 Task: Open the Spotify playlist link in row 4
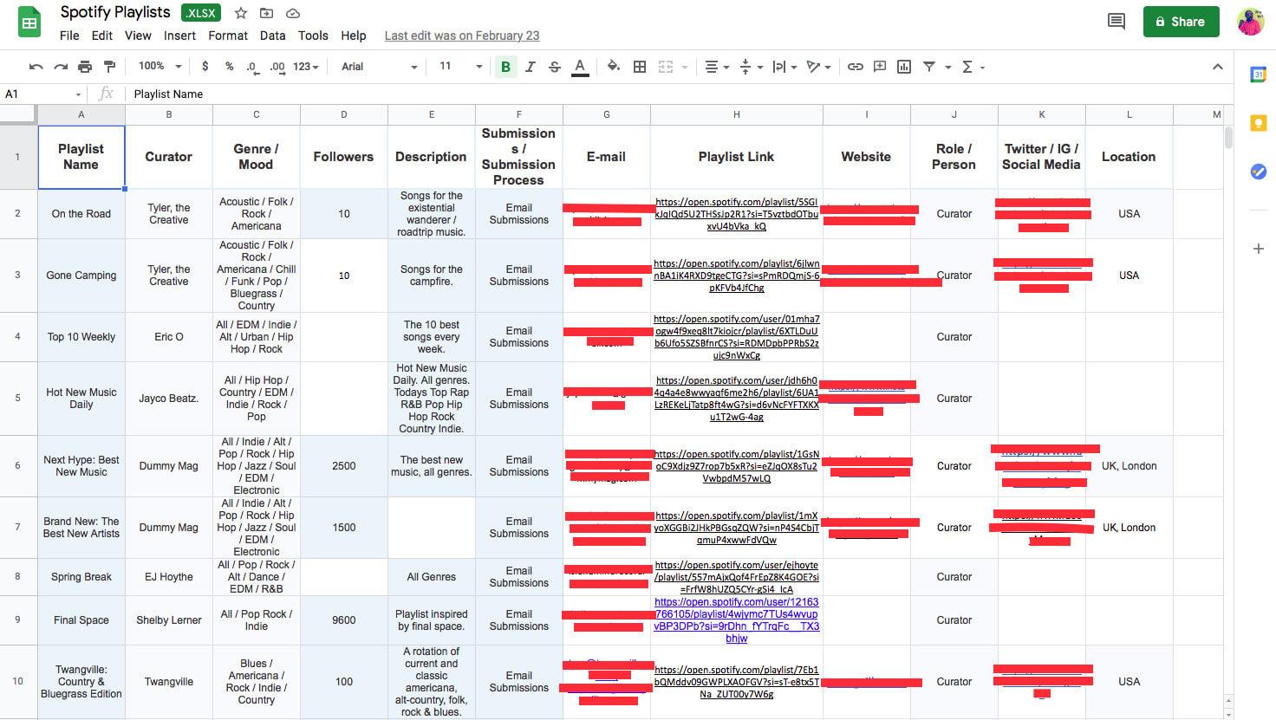tap(735, 337)
